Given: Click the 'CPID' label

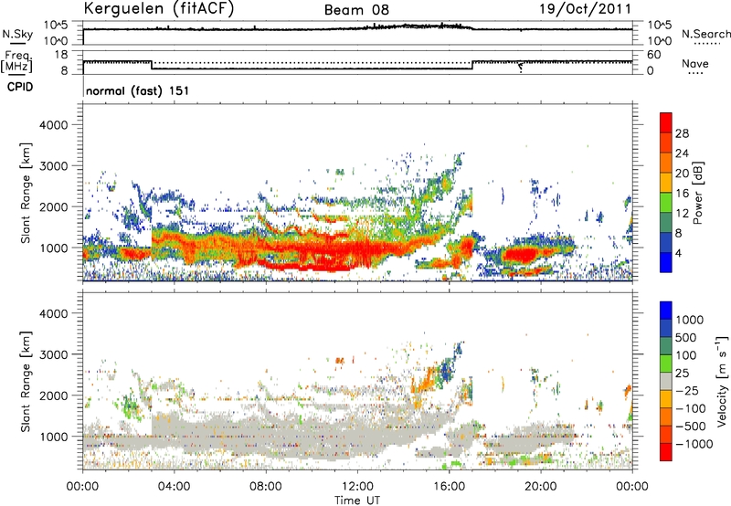Looking at the screenshot, I should [x=20, y=87].
